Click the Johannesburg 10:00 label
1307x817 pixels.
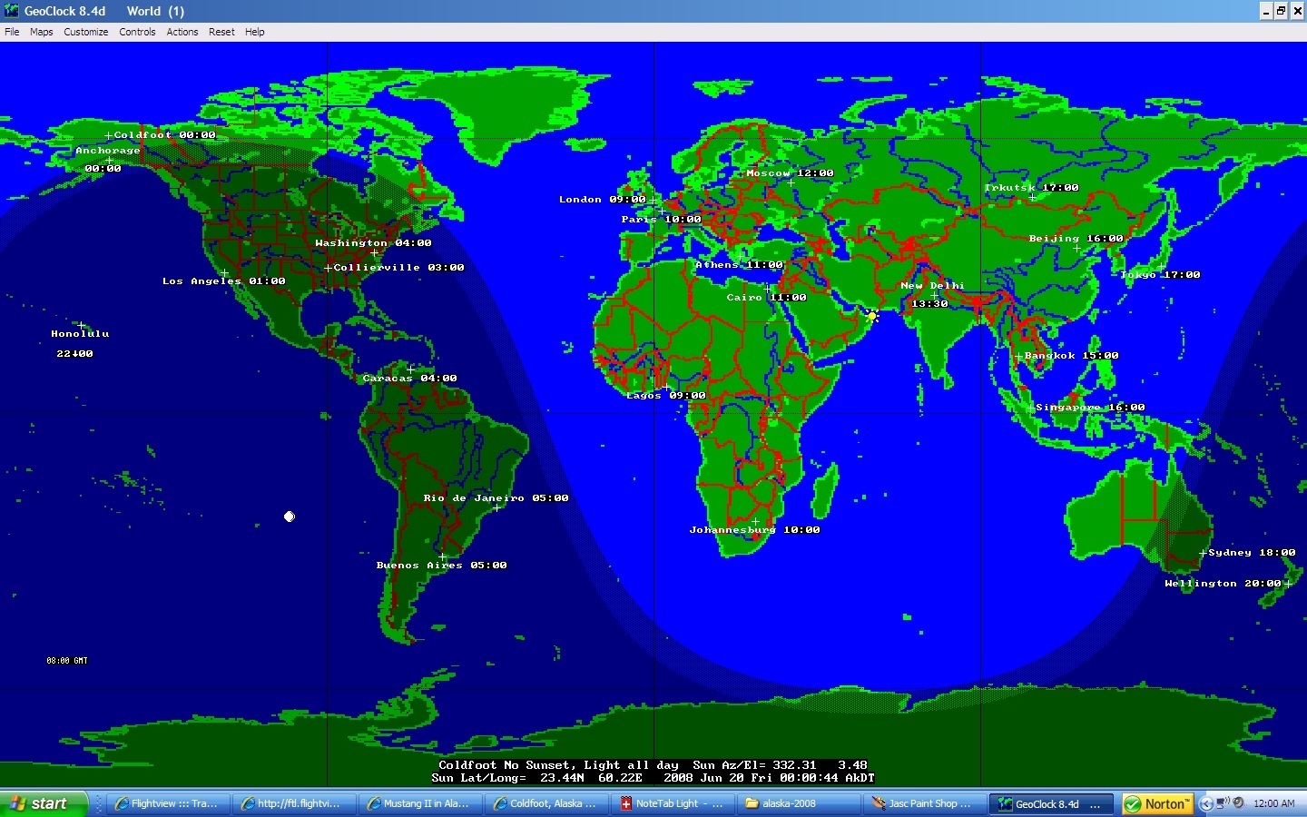point(754,530)
